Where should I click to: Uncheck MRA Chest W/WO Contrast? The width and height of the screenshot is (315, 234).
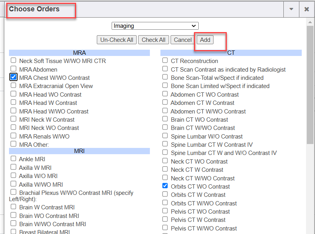pyautogui.click(x=14, y=77)
